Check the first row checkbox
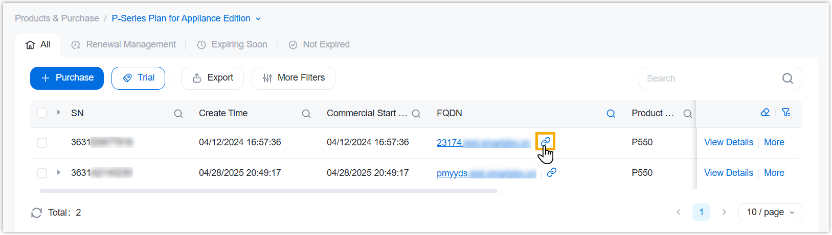 42,143
